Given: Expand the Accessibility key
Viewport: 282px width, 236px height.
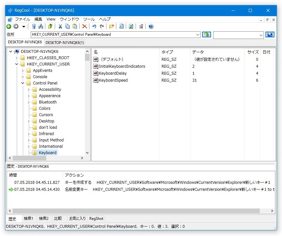Looking at the screenshot, I should 29,90.
